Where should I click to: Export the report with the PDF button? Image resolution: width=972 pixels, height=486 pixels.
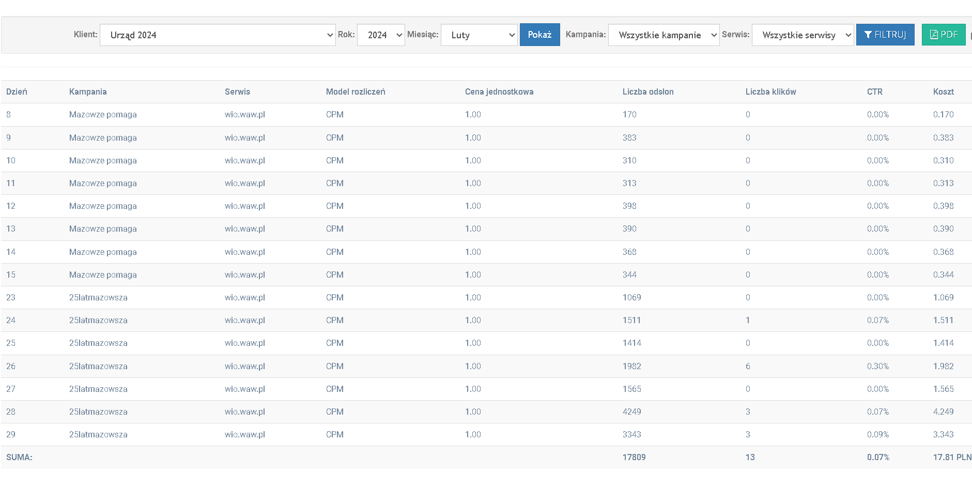(x=943, y=35)
